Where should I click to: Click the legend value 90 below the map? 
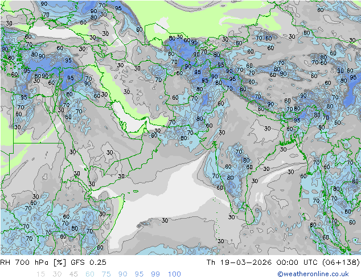pyautogui.click(x=123, y=274)
